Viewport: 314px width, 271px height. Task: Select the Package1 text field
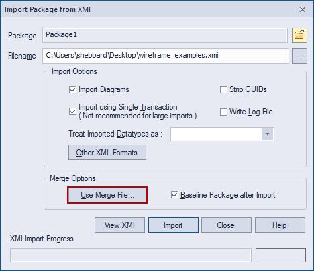[x=165, y=35]
